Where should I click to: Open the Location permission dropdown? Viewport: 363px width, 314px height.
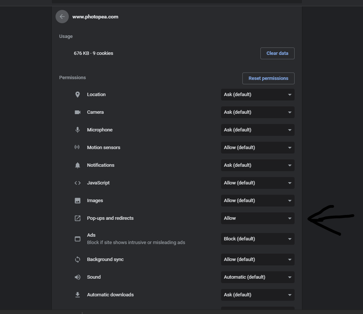[x=258, y=95]
